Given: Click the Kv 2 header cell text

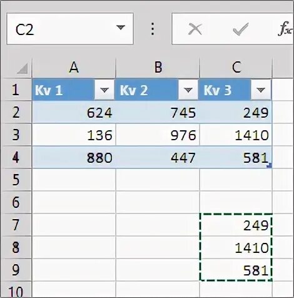Looking at the screenshot, I should [134, 90].
